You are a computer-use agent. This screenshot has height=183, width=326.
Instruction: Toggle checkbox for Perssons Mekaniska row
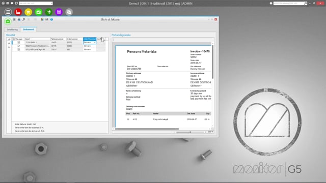[19, 46]
